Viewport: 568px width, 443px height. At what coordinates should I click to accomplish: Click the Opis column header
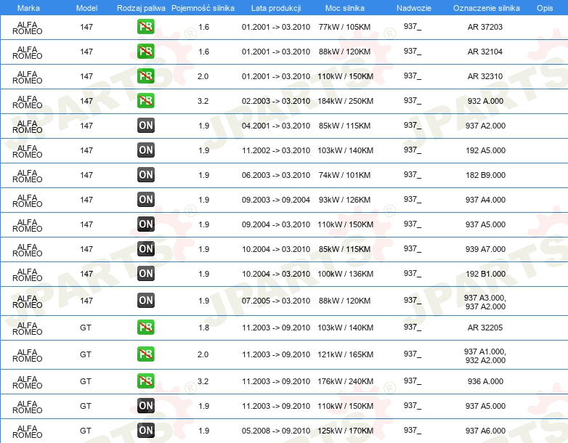point(545,8)
